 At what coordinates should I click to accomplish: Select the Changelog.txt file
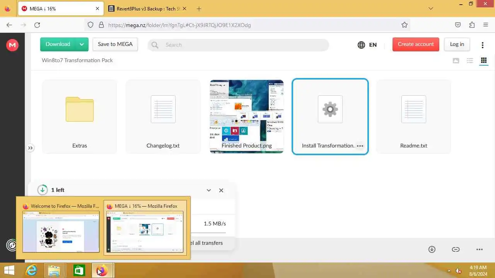pyautogui.click(x=163, y=117)
